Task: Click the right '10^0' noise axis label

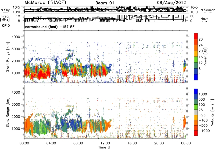Action: click(x=194, y=12)
